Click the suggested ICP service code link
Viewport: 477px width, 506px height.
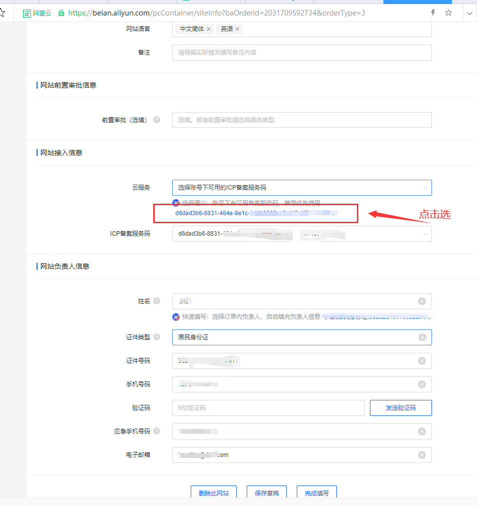point(256,213)
